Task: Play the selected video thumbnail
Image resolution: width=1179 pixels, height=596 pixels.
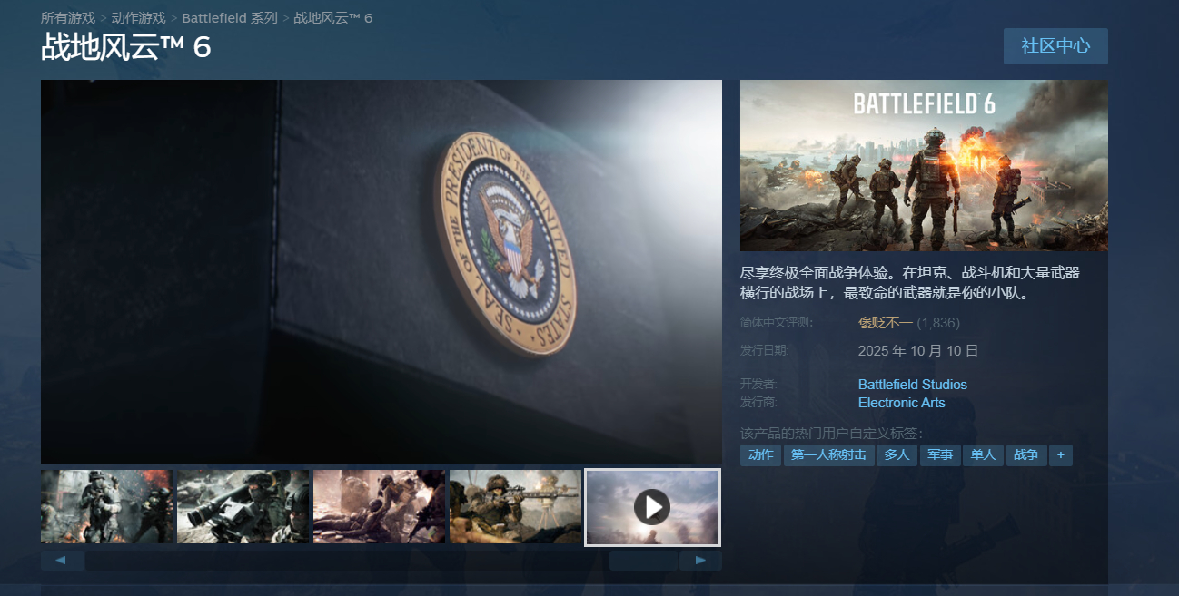Action: point(652,507)
